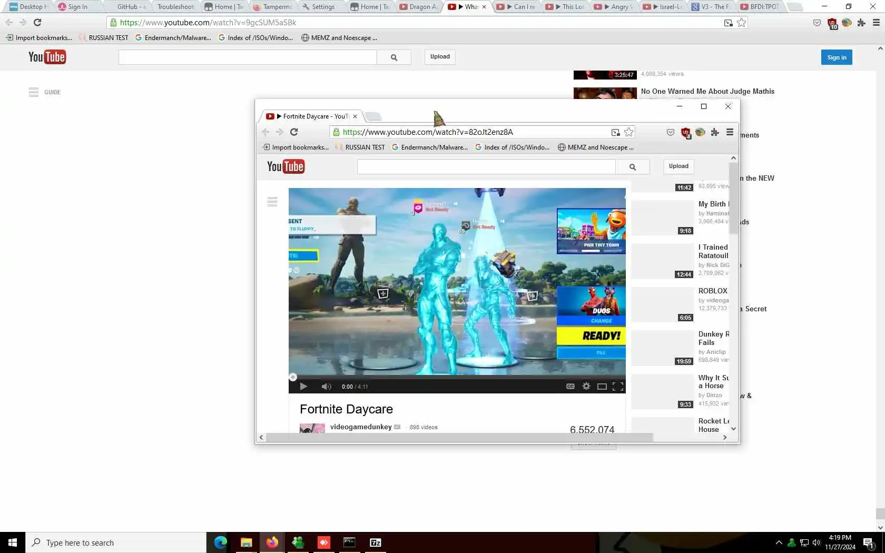The width and height of the screenshot is (885, 553).
Task: Switch to the Dragon tab
Action: click(x=419, y=7)
